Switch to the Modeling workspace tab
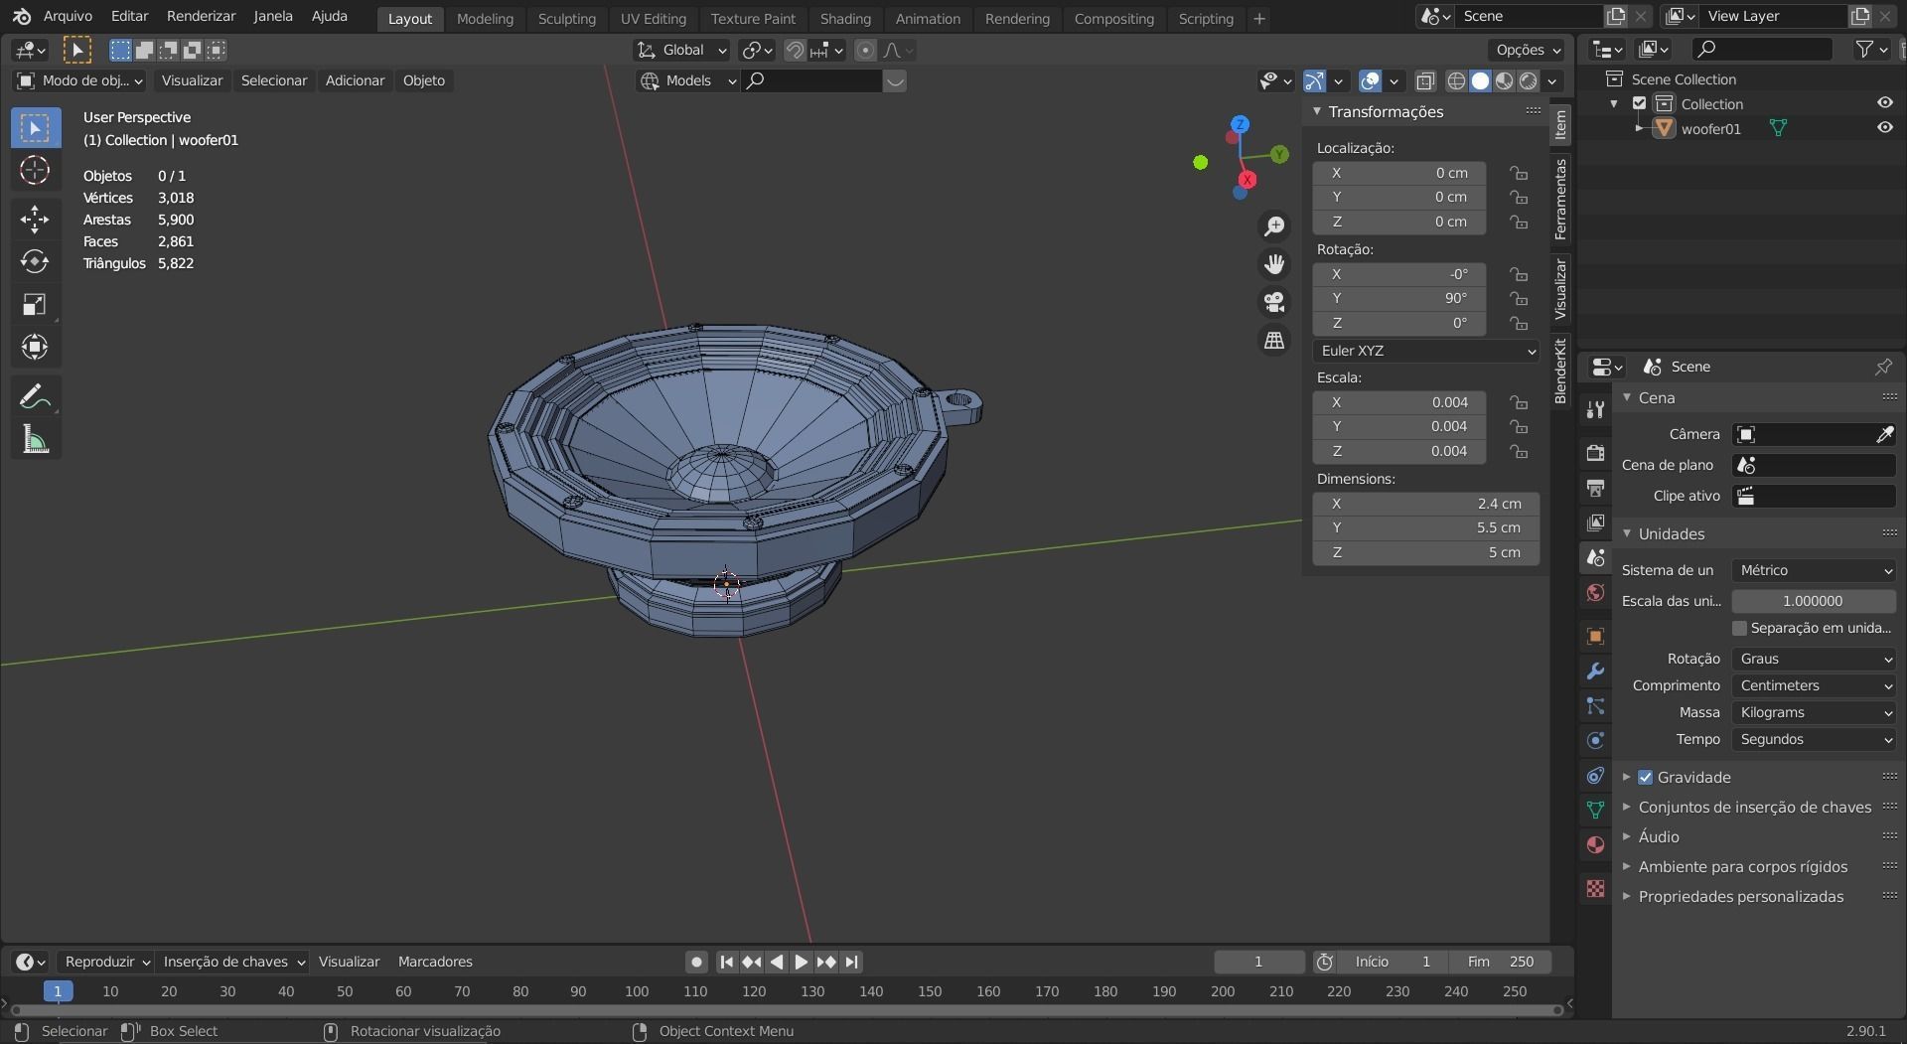The width and height of the screenshot is (1907, 1044). pyautogui.click(x=485, y=18)
